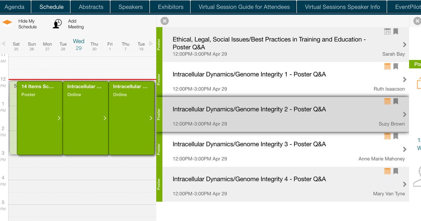The height and width of the screenshot is (221, 421).
Task: Select Thu 7 in the date strip
Action: [x=126, y=46]
